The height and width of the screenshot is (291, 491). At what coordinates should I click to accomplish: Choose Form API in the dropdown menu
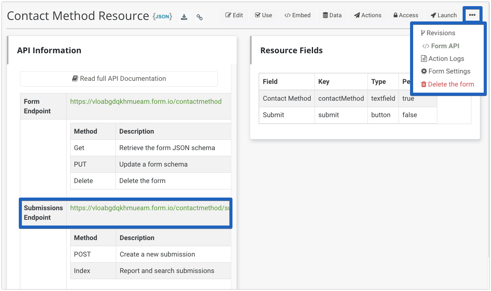pyautogui.click(x=441, y=46)
